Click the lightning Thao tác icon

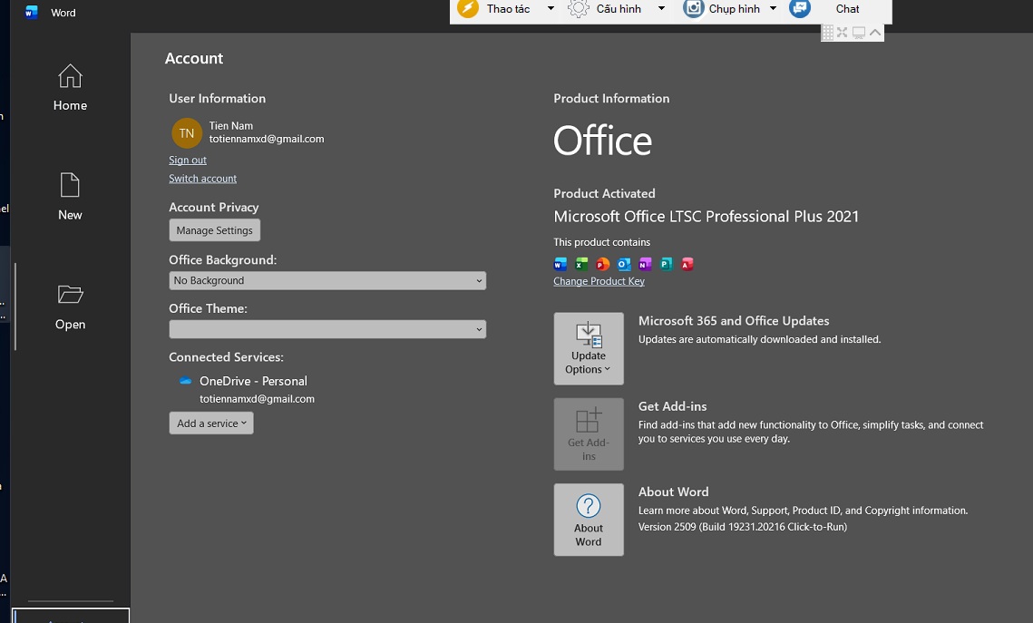[468, 8]
